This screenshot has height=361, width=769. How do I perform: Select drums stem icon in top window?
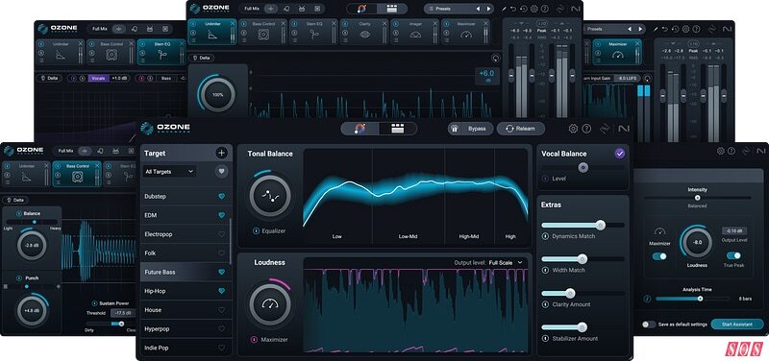click(x=302, y=9)
